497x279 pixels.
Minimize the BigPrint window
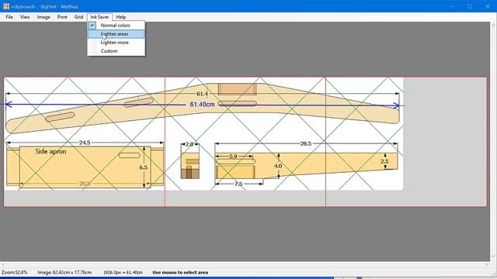pyautogui.click(x=452, y=6)
